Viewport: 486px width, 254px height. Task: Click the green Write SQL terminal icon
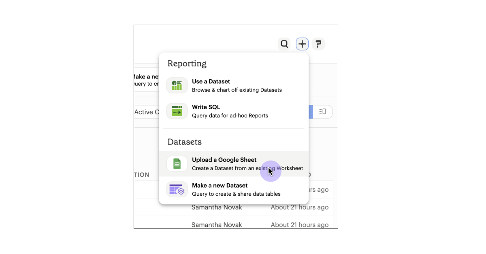(177, 111)
